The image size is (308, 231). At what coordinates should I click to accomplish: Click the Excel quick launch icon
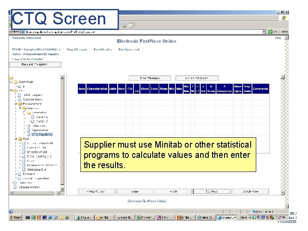coord(33,217)
